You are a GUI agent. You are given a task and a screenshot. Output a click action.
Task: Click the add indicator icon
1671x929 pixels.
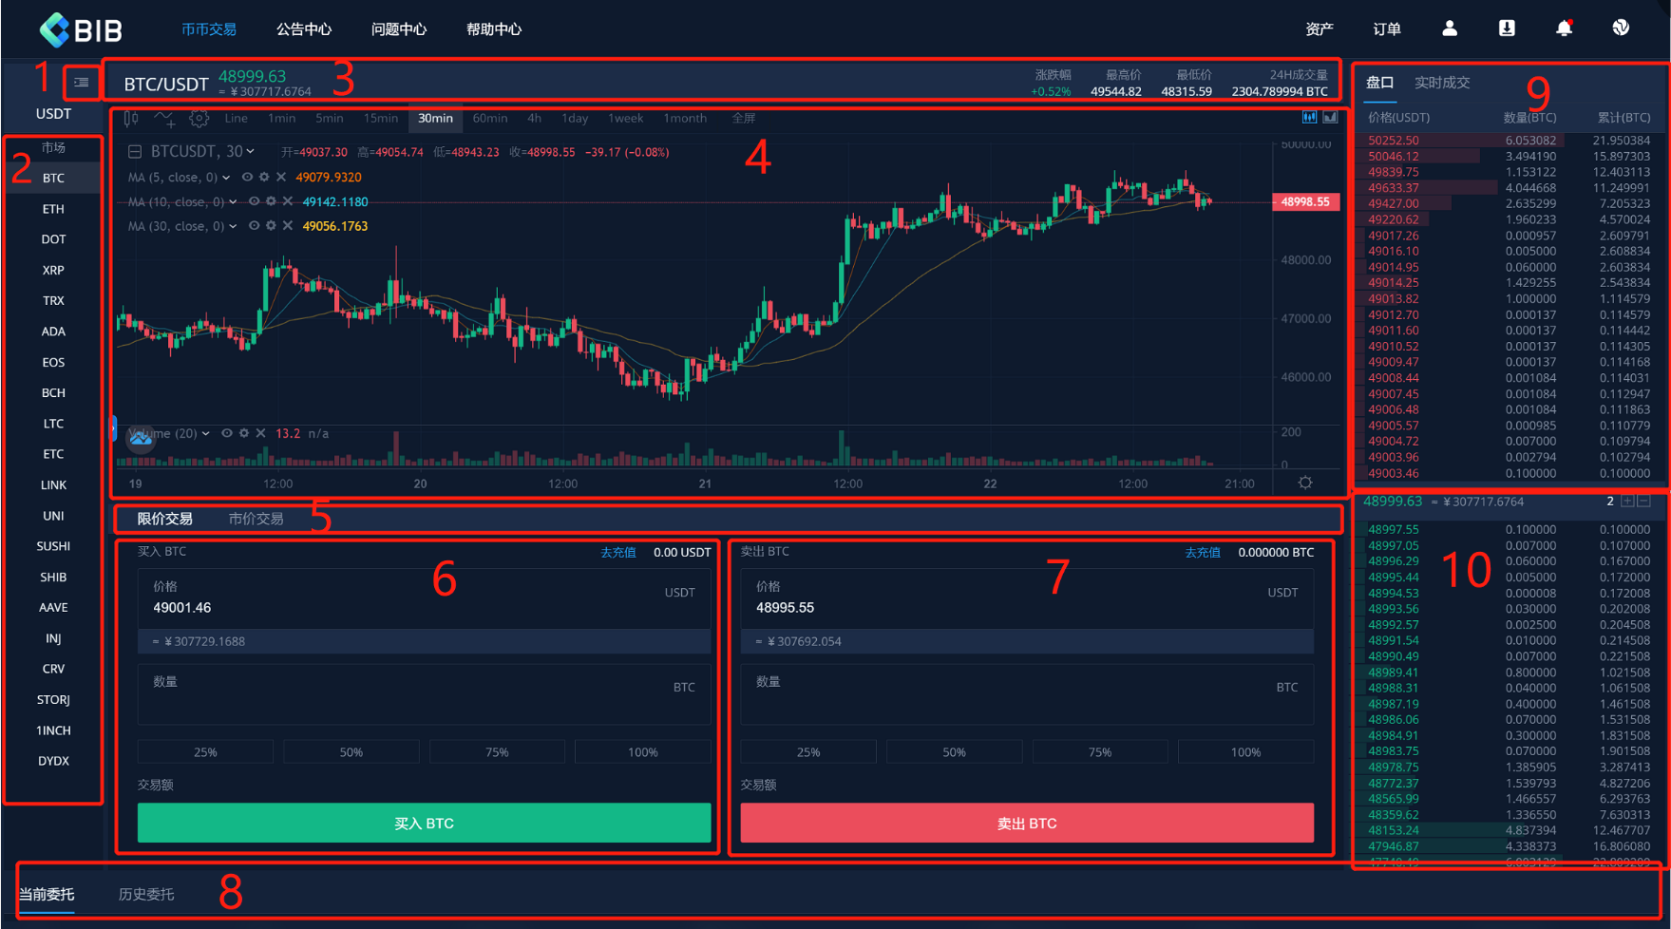pyautogui.click(x=164, y=119)
